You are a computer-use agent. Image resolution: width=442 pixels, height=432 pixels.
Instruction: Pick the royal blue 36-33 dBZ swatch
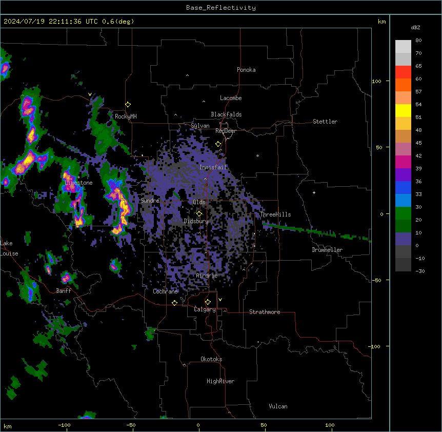403,187
